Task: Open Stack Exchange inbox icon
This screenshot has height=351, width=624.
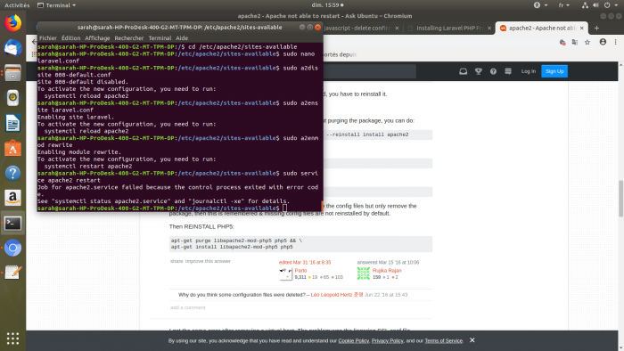Action: (464, 71)
